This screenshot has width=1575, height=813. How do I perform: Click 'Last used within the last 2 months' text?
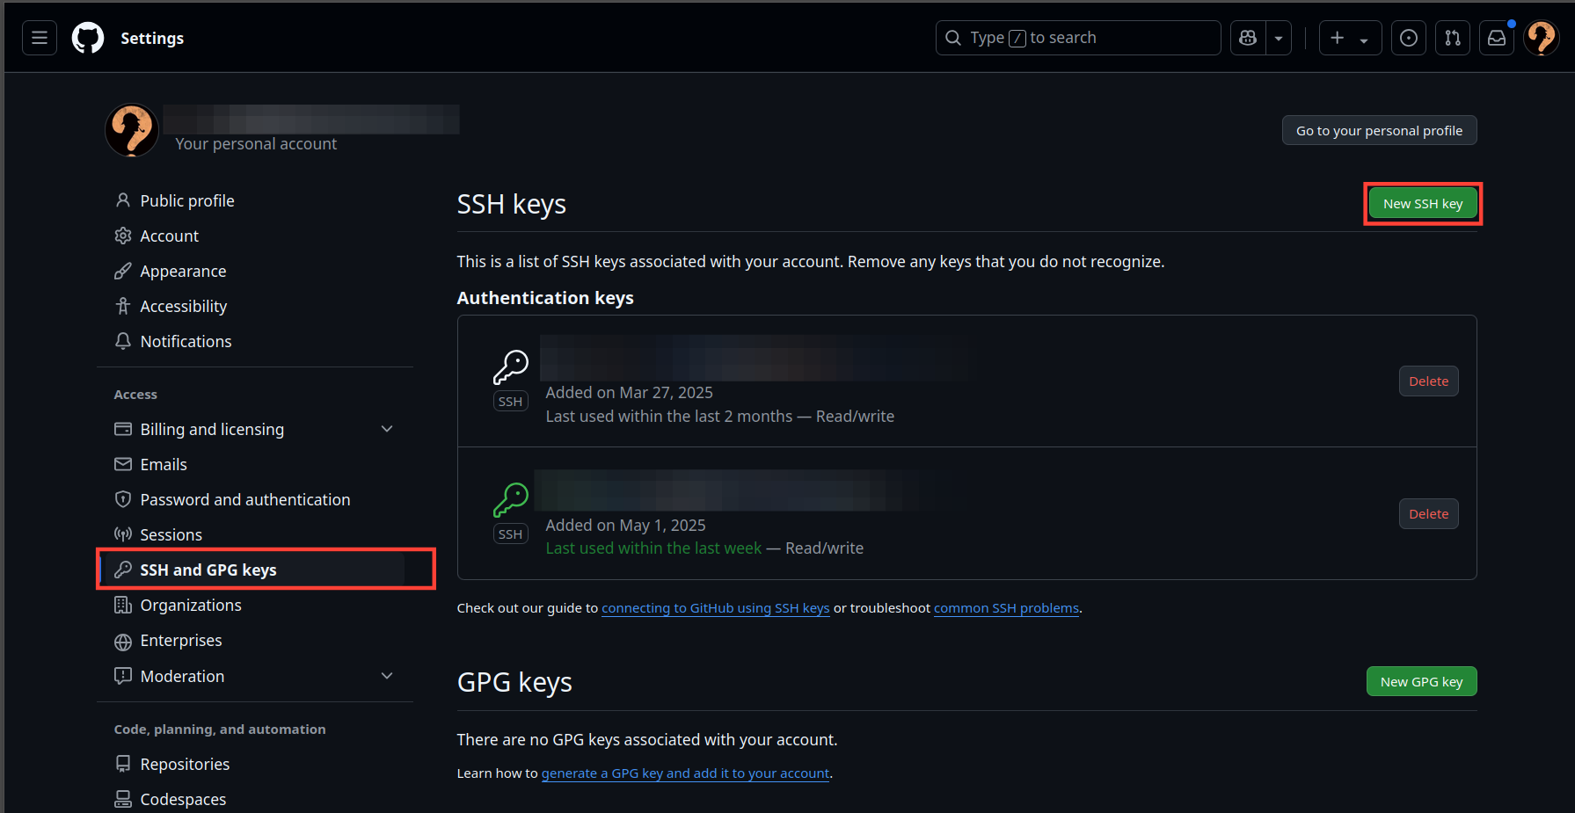(669, 417)
